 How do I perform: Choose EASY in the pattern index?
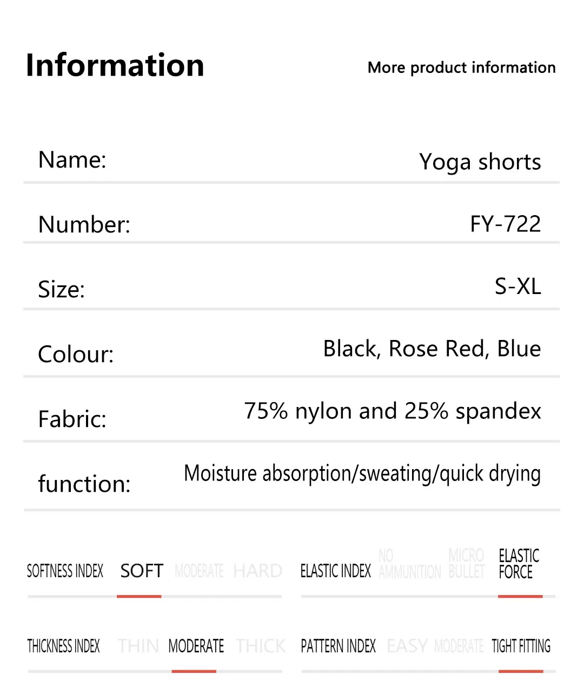407,646
